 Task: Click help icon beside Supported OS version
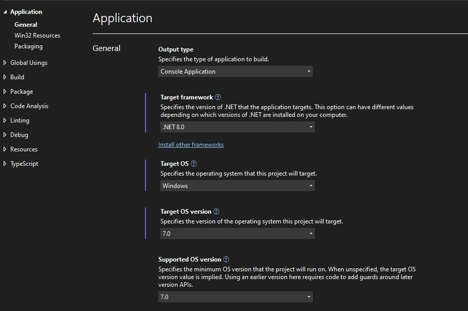click(226, 260)
